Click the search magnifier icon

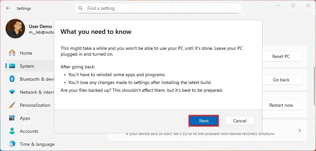tap(81, 8)
